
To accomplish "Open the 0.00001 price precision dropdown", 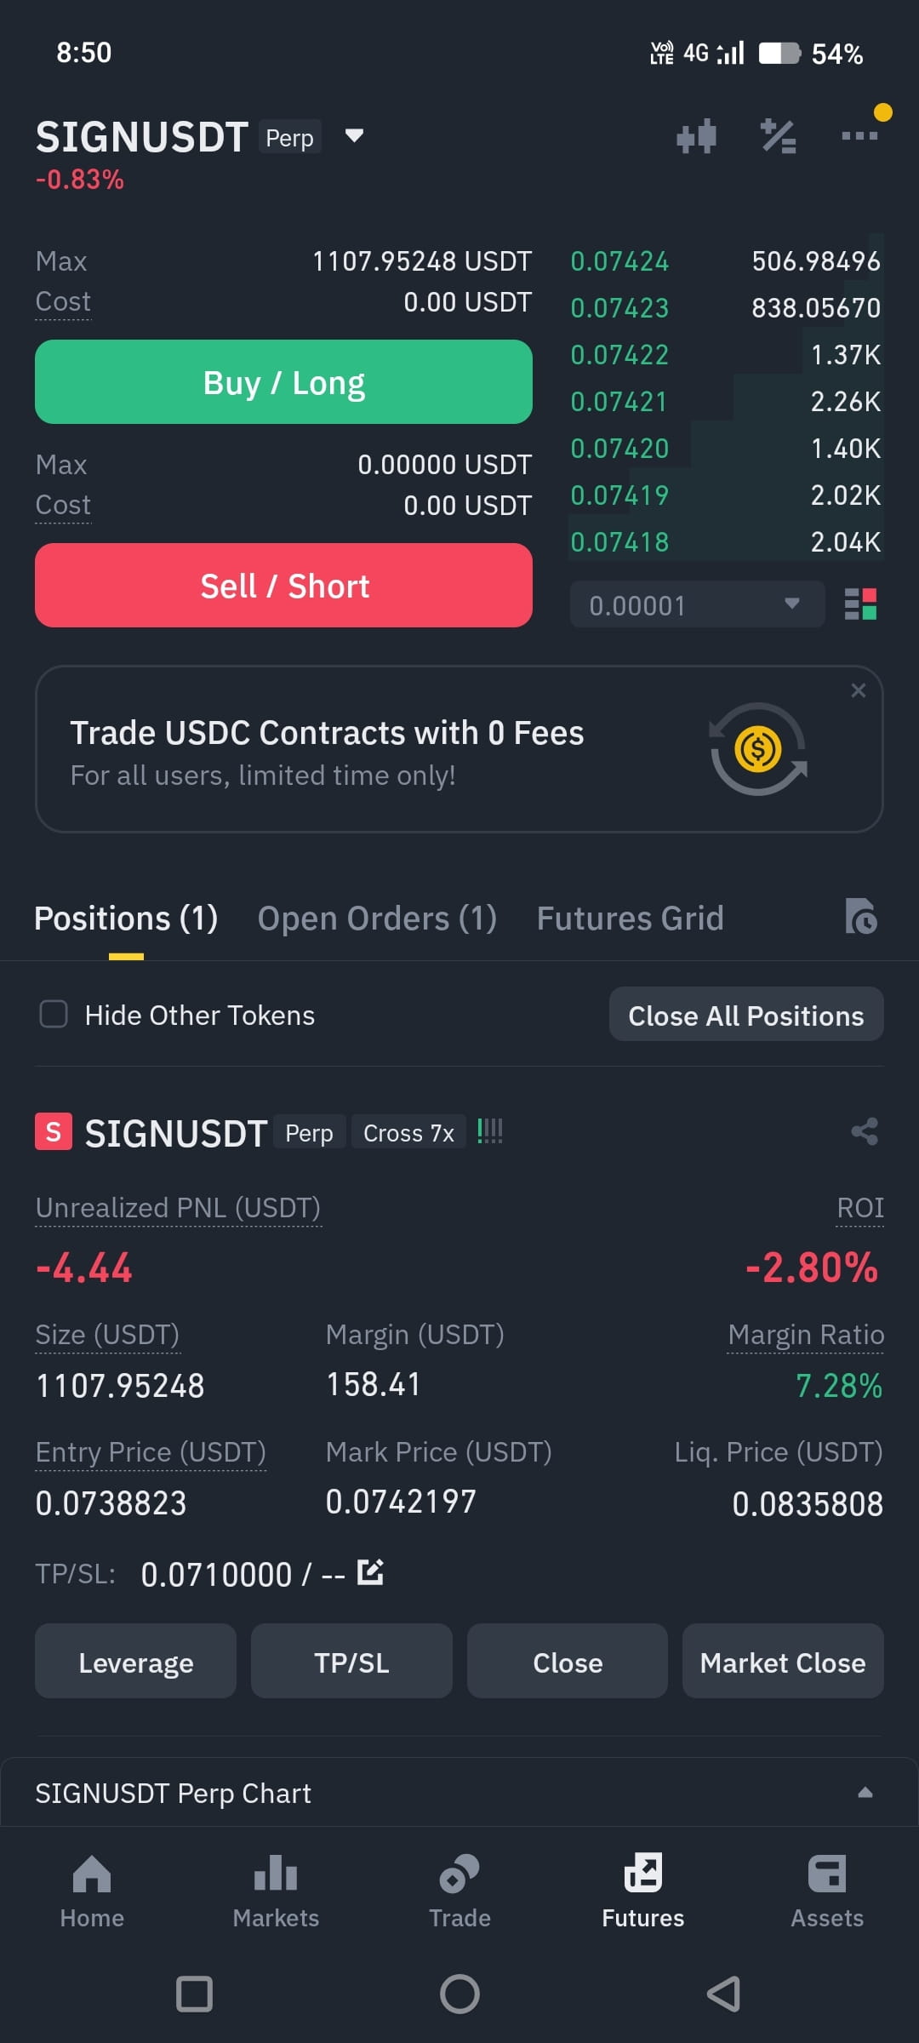I will (x=697, y=604).
